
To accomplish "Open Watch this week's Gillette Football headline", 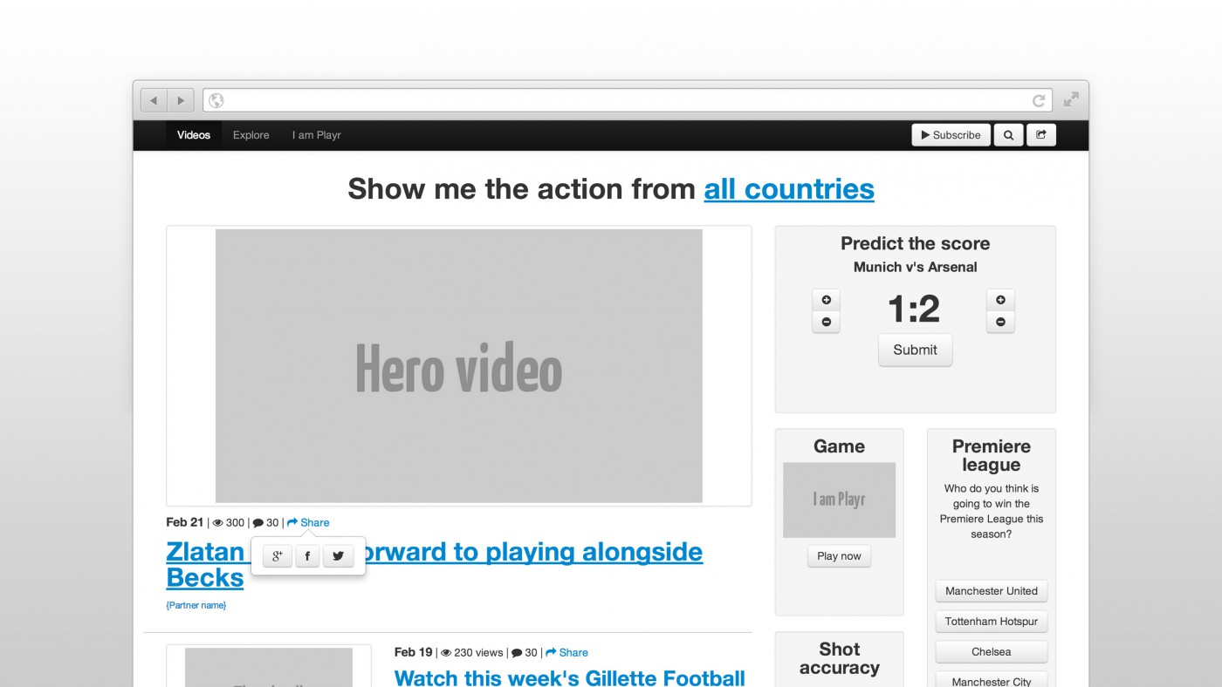I will tap(570, 677).
